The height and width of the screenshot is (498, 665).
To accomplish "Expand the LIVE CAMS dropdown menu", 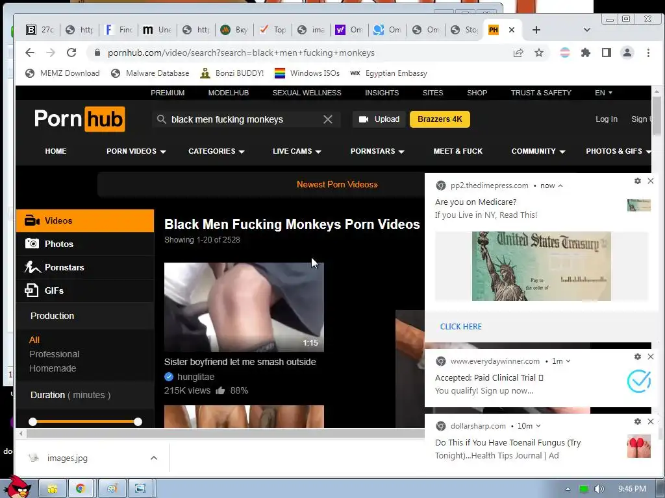I will click(297, 151).
